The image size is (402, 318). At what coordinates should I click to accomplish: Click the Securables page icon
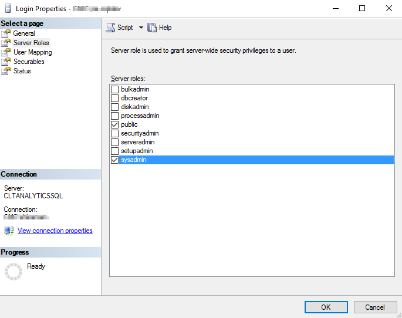click(6, 62)
